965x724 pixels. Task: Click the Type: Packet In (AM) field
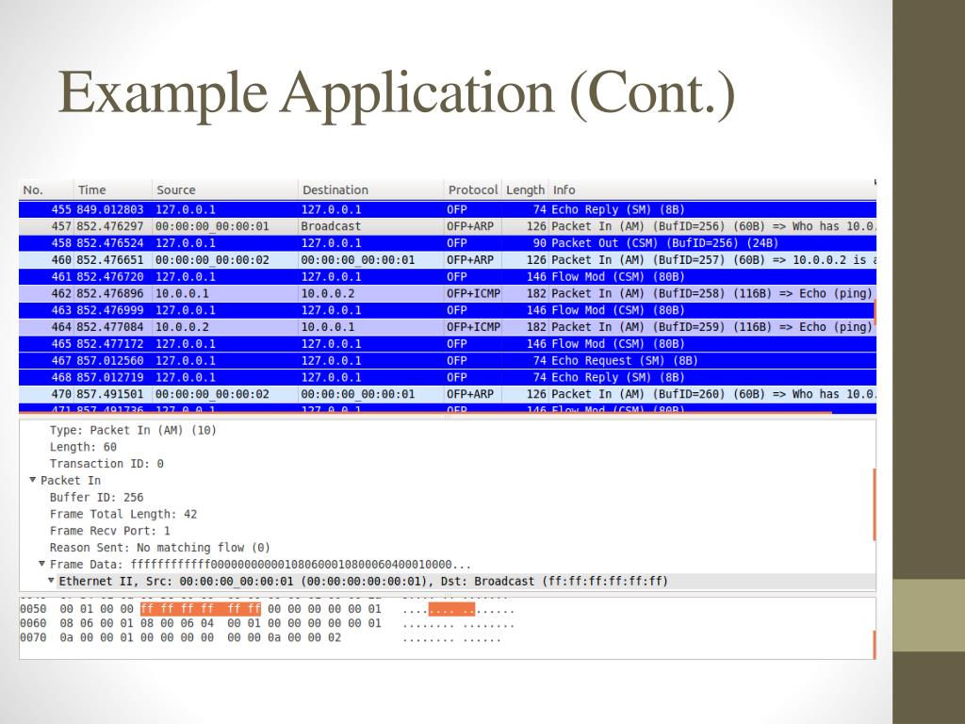click(x=133, y=430)
